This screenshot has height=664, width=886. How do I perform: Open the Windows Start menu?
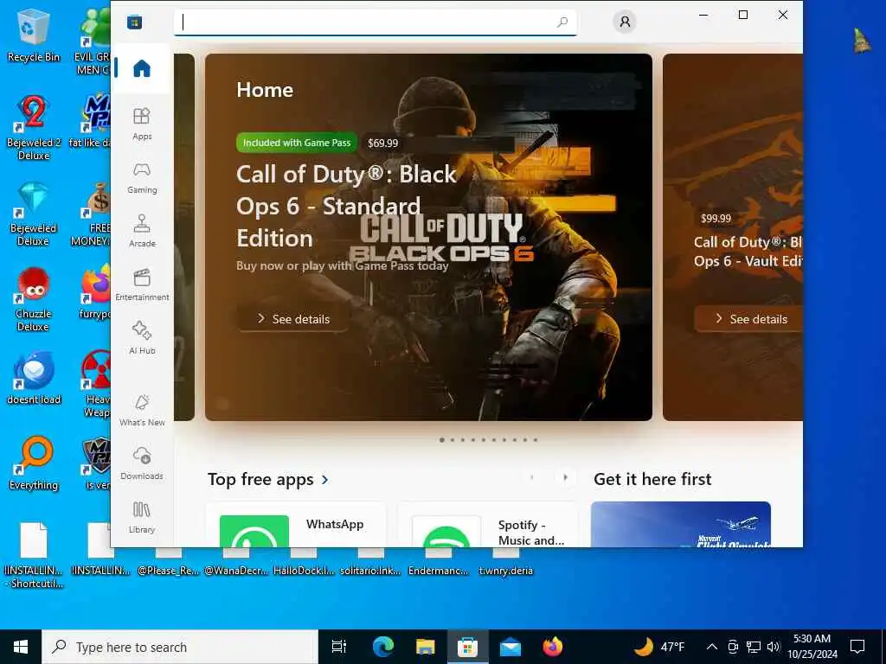pos(21,647)
